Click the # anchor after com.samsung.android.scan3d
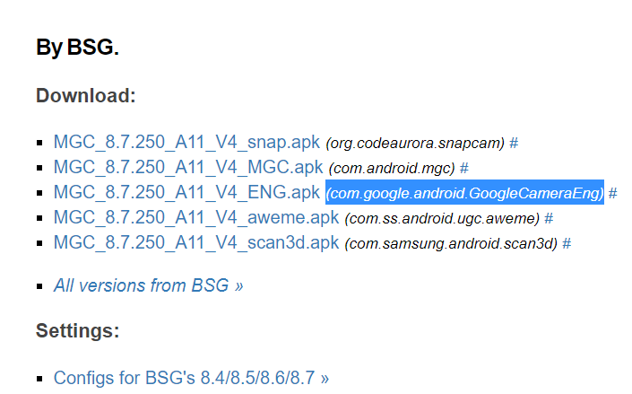Image resolution: width=632 pixels, height=394 pixels. (567, 243)
